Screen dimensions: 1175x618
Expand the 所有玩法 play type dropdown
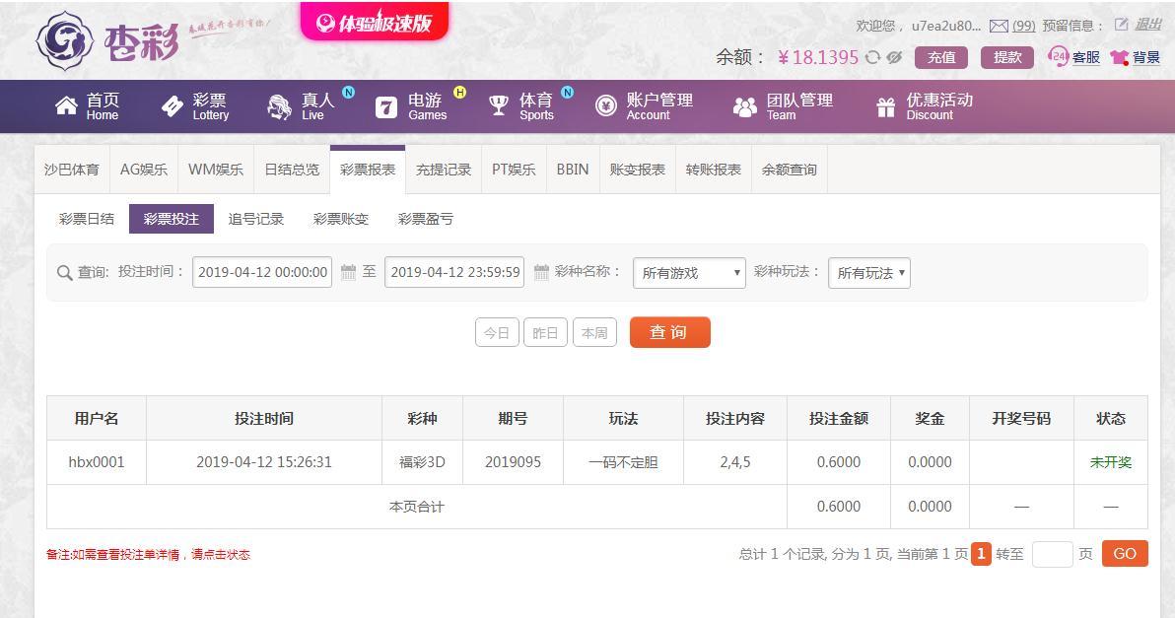point(868,273)
